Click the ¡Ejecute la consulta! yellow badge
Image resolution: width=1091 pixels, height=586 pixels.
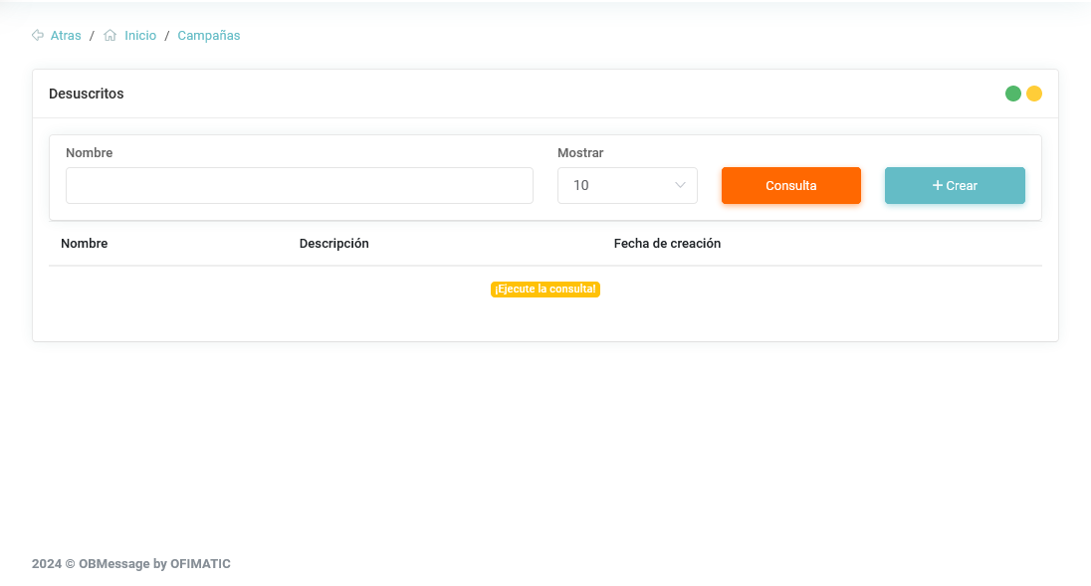545,290
